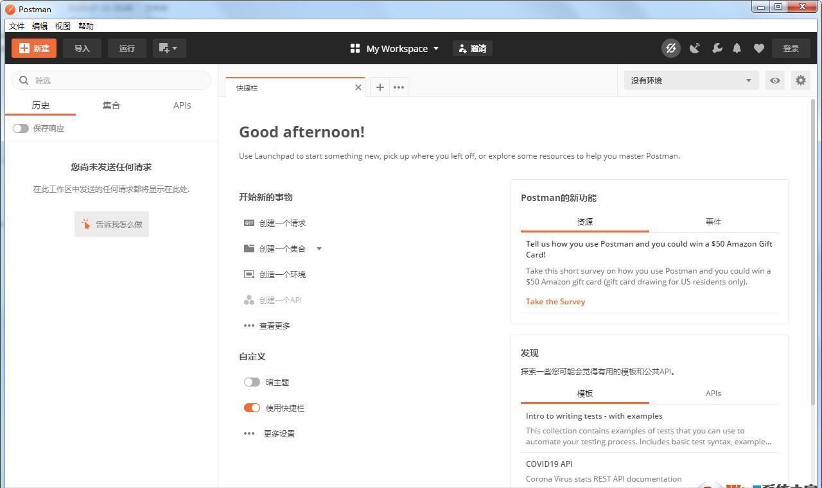The width and height of the screenshot is (822, 488).
Task: Switch to the APIs sidebar tab
Action: coord(182,105)
